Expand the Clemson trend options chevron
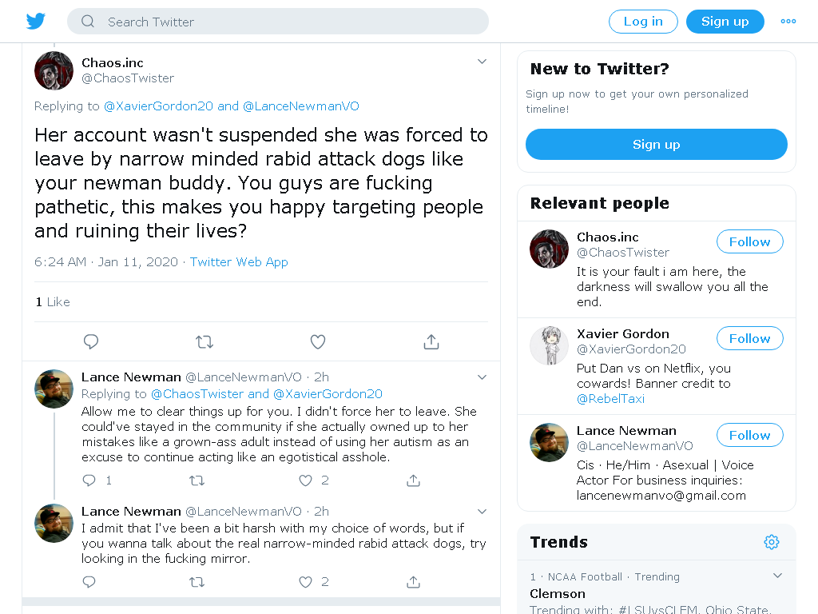818x614 pixels. point(777,576)
